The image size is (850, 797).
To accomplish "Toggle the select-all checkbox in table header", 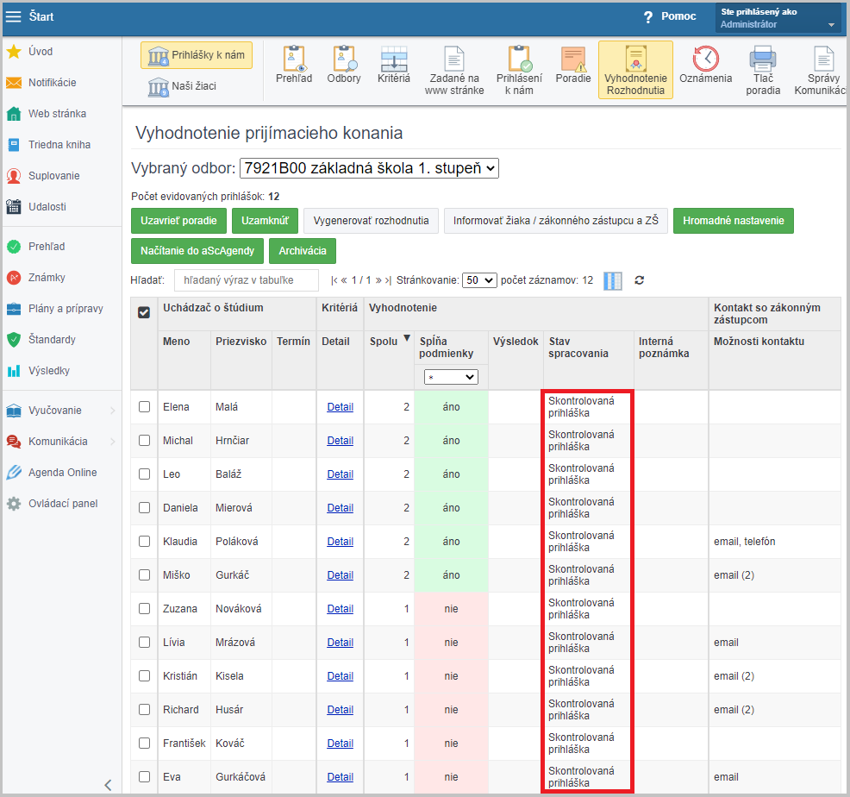I will coord(144,312).
